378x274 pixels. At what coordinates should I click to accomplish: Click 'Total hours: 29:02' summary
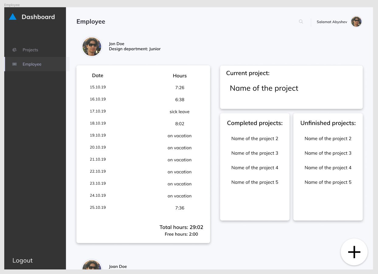pyautogui.click(x=182, y=227)
